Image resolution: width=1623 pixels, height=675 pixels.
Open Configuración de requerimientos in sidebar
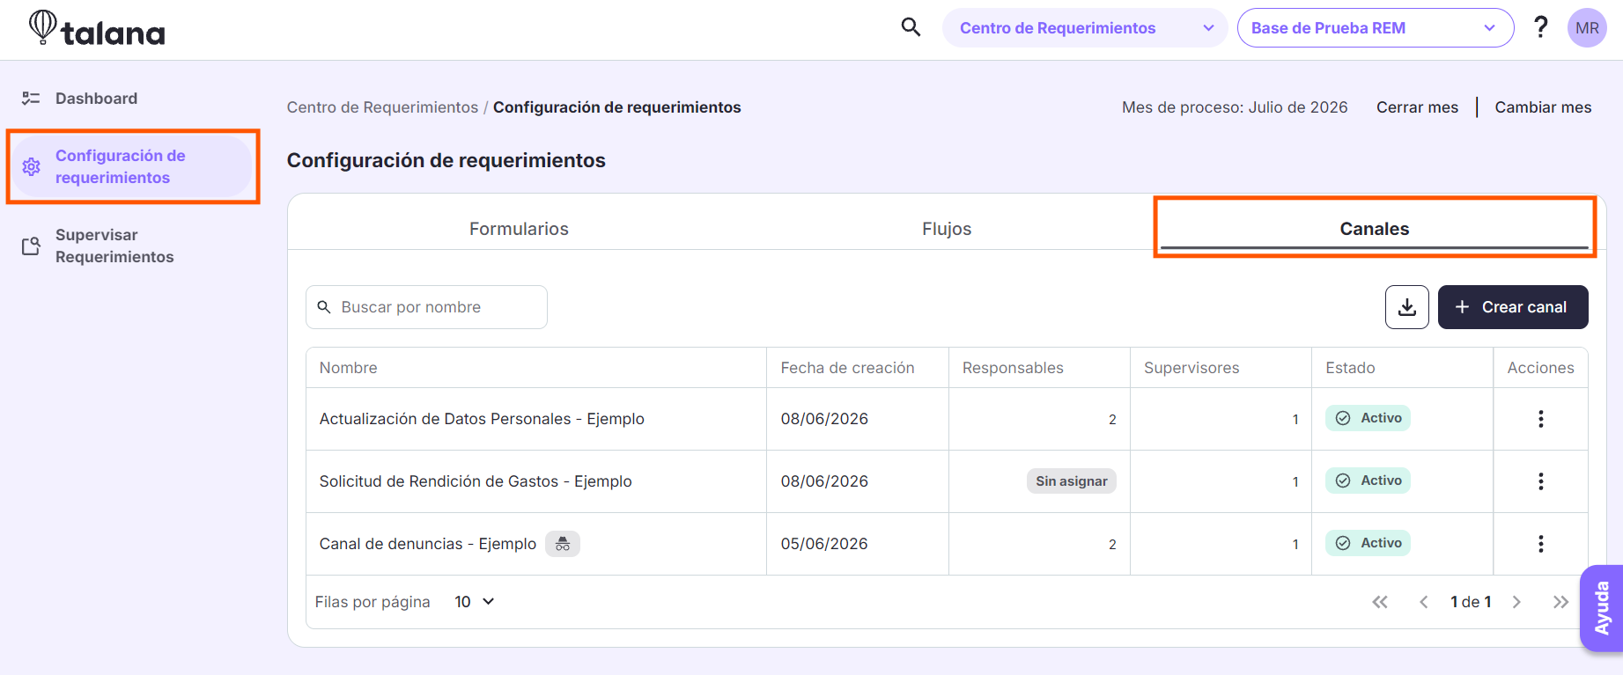(x=133, y=166)
